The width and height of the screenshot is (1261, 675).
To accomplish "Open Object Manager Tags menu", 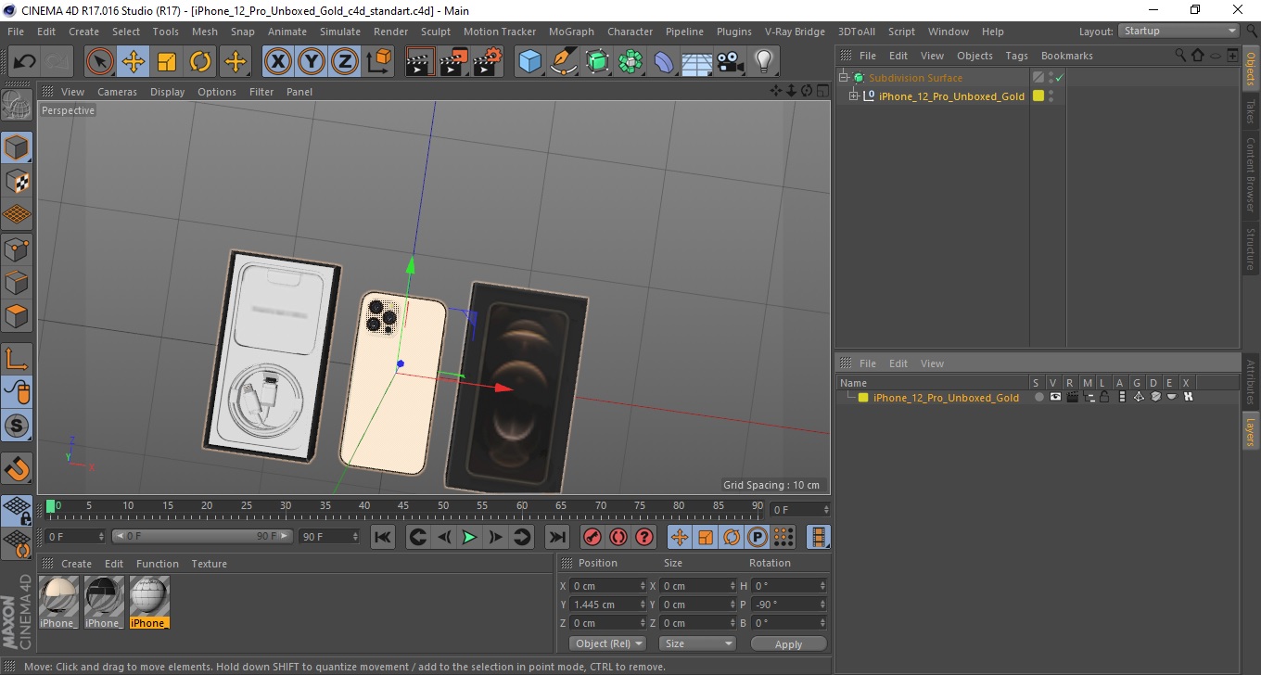I will tap(1016, 56).
